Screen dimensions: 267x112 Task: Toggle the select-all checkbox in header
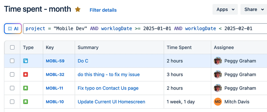pos(12,48)
